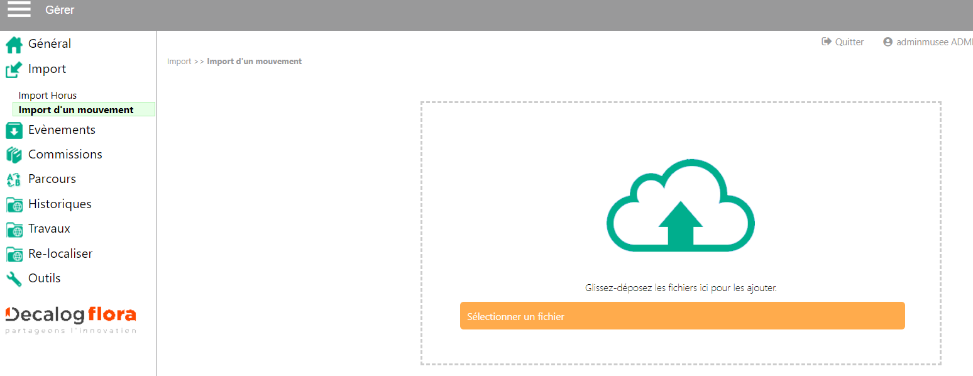Click the Glissez-déposez drop zone text

tap(681, 288)
